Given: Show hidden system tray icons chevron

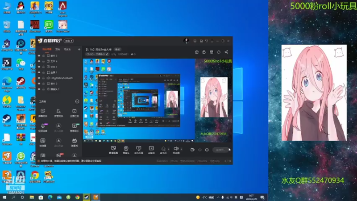Looking at the screenshot, I should [x=218, y=197].
